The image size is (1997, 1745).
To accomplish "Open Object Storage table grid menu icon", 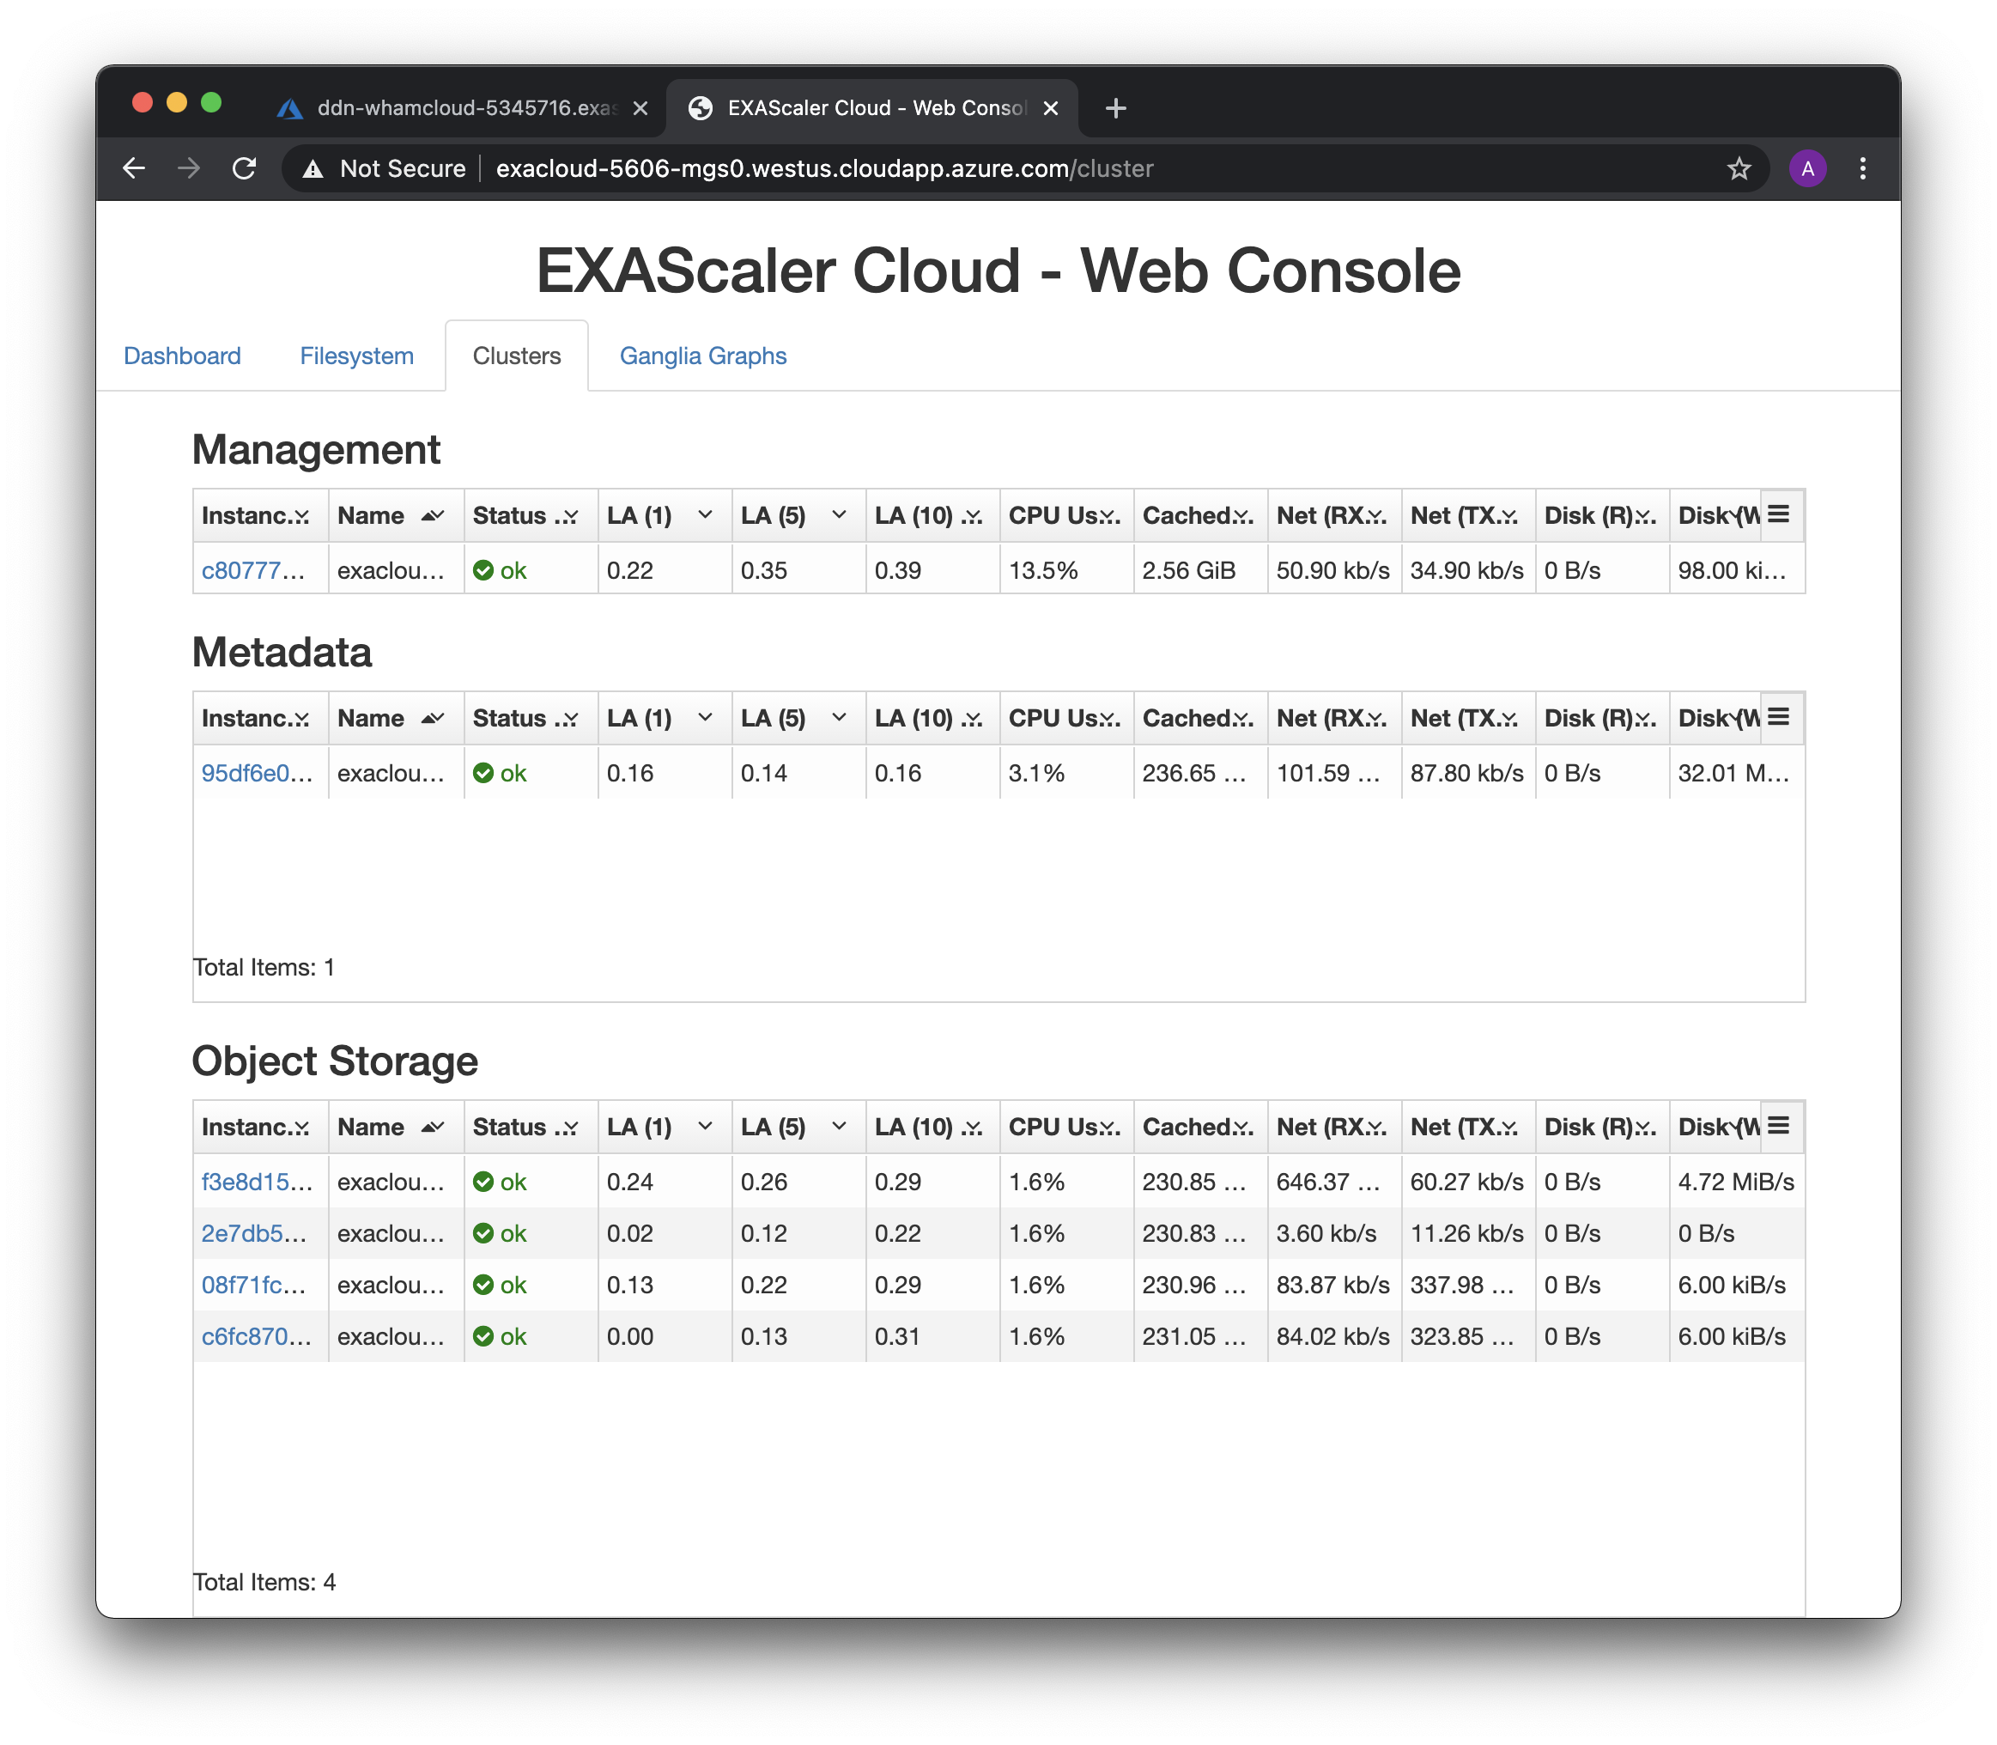I will (1778, 1126).
